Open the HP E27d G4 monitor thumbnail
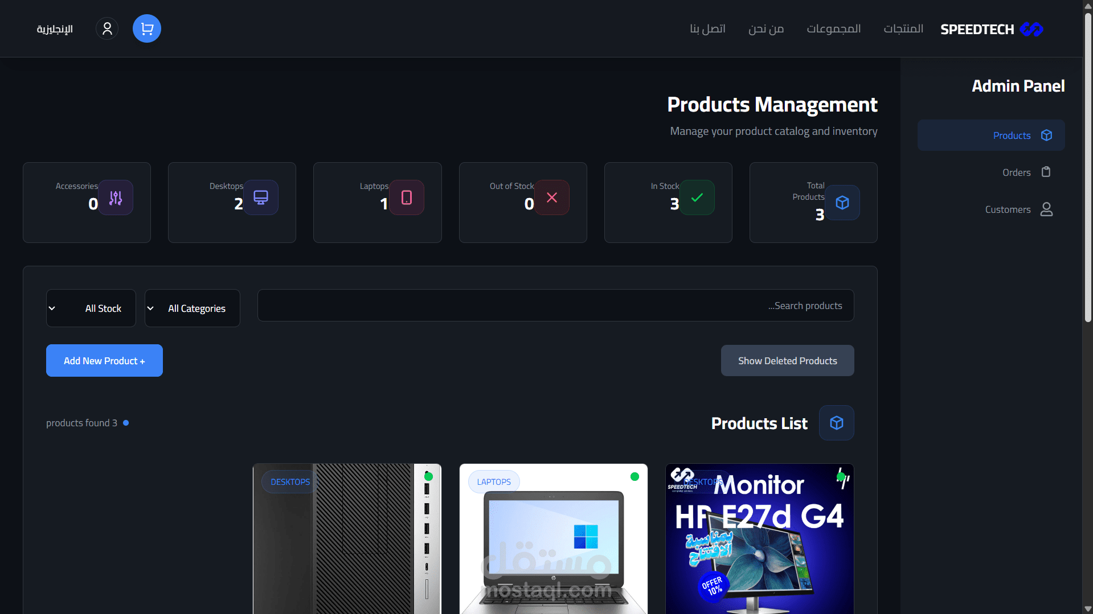The image size is (1093, 614). pyautogui.click(x=760, y=539)
